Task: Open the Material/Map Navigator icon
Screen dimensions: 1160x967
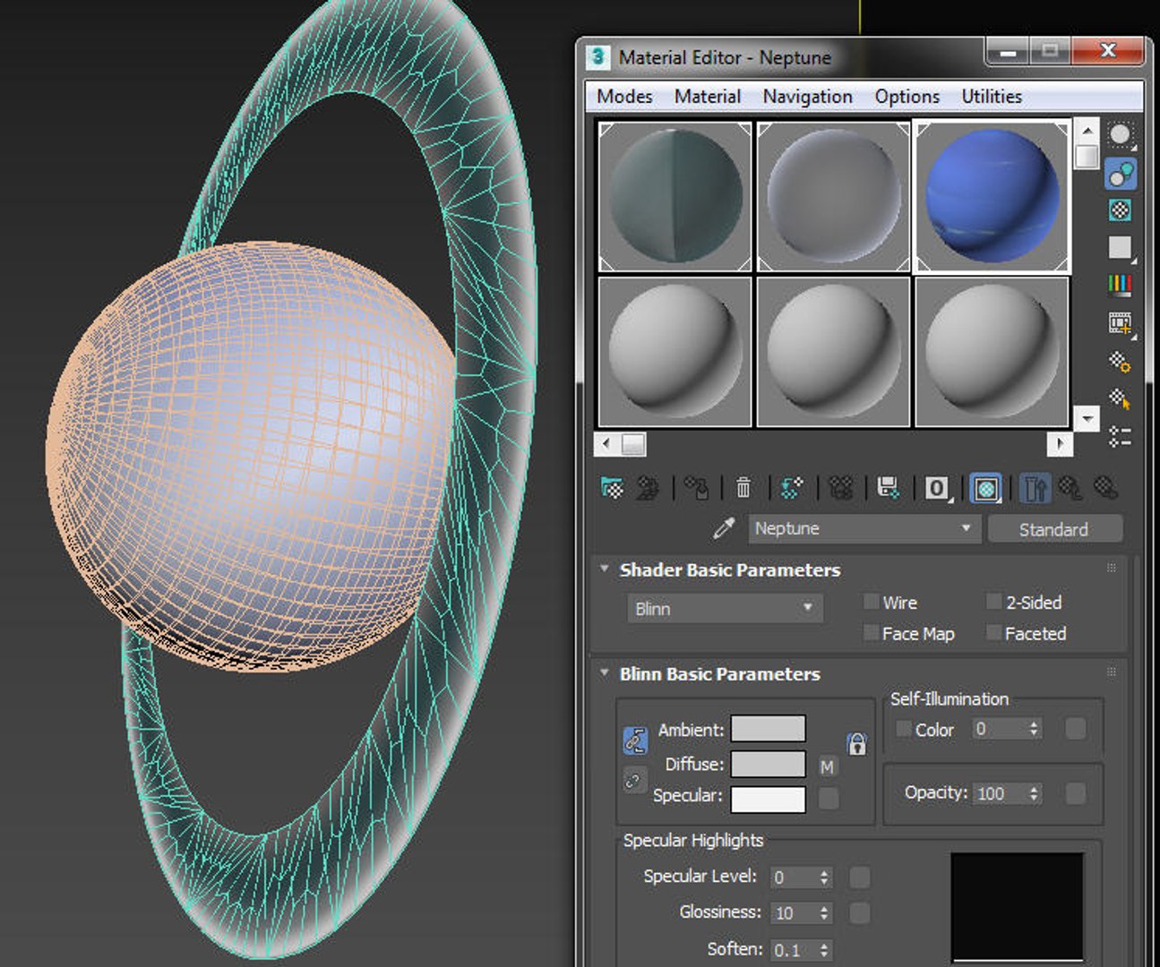Action: coord(1121,436)
